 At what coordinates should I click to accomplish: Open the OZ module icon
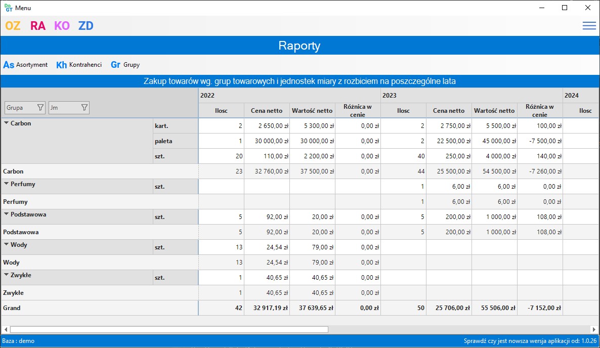13,26
